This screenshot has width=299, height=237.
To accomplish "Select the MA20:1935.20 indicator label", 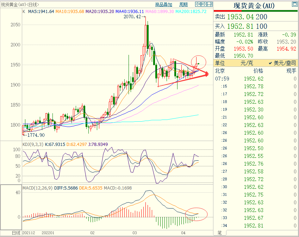I will pos(100,11).
